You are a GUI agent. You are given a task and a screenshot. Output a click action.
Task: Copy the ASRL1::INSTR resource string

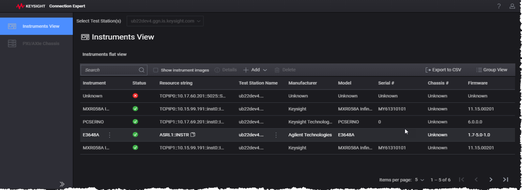click(x=193, y=135)
